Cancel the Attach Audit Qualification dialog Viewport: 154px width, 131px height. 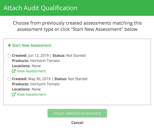click(x=77, y=123)
